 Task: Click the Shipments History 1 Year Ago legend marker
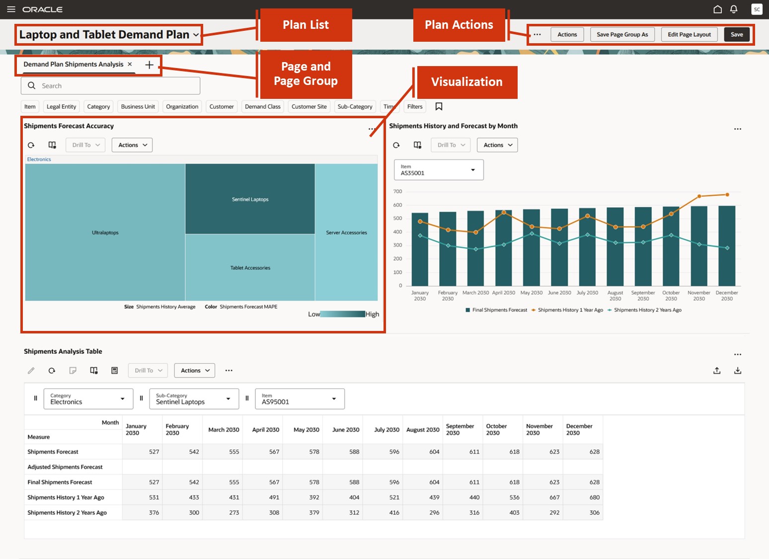click(x=534, y=310)
